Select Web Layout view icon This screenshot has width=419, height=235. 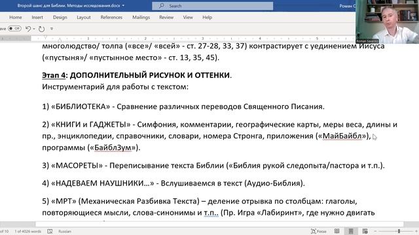pos(365,231)
